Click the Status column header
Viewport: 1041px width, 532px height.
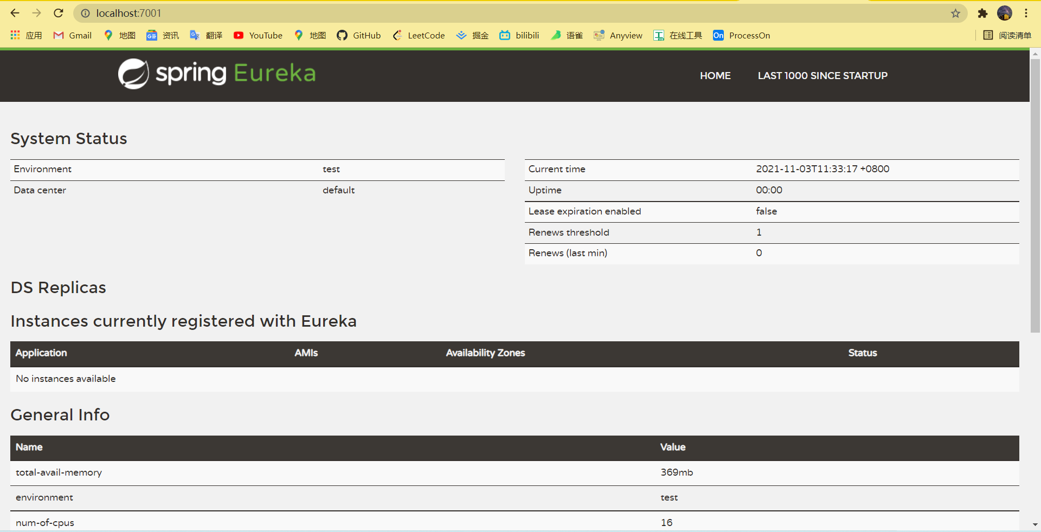(863, 353)
